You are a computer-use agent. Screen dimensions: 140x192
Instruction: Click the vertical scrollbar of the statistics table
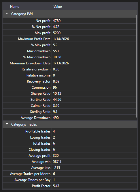pos(137,66)
